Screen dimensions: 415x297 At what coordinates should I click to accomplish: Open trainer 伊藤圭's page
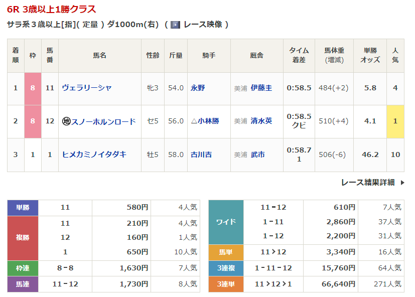(x=261, y=88)
